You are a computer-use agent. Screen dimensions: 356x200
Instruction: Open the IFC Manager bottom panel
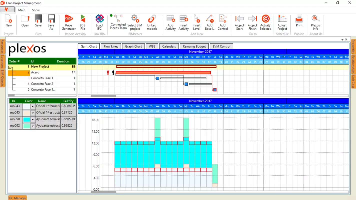coord(17,198)
